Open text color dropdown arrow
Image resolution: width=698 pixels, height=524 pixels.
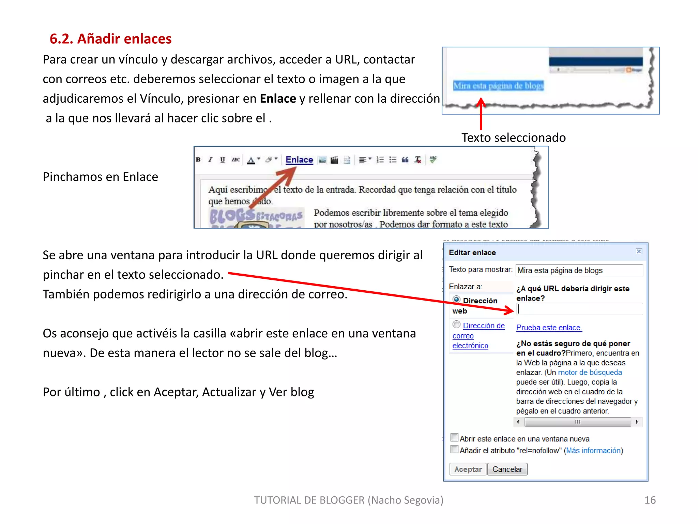point(259,159)
